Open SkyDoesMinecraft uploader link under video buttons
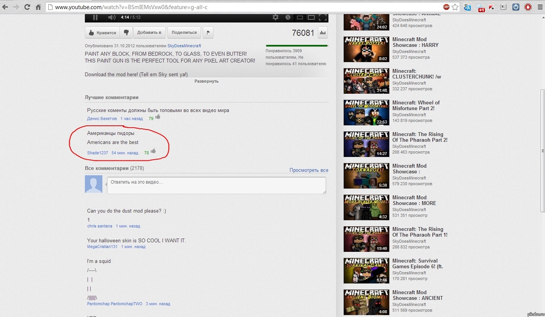This screenshot has height=317, width=545. click(184, 46)
